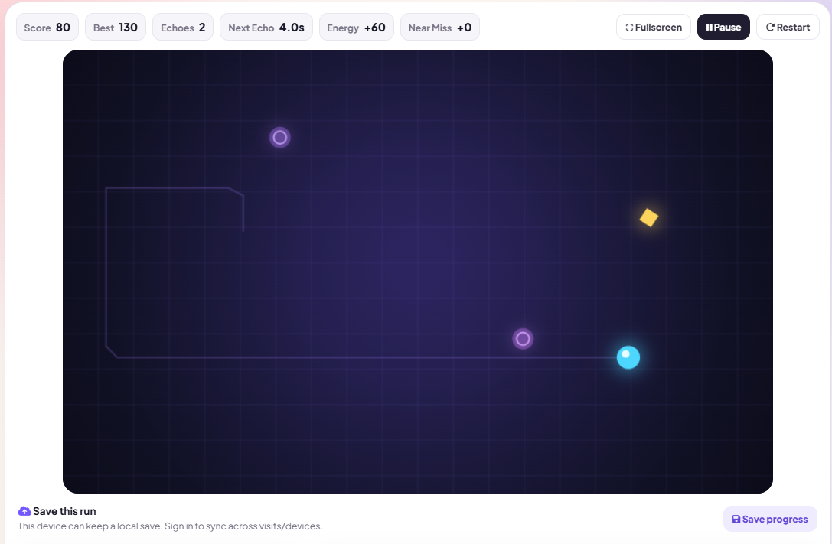Click the Best 130 indicator
Screen dimensions: 832x544
point(115,27)
